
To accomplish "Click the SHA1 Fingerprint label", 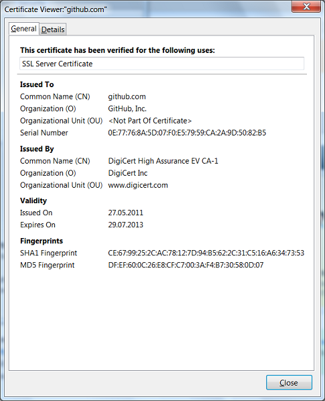I will 48,253.
